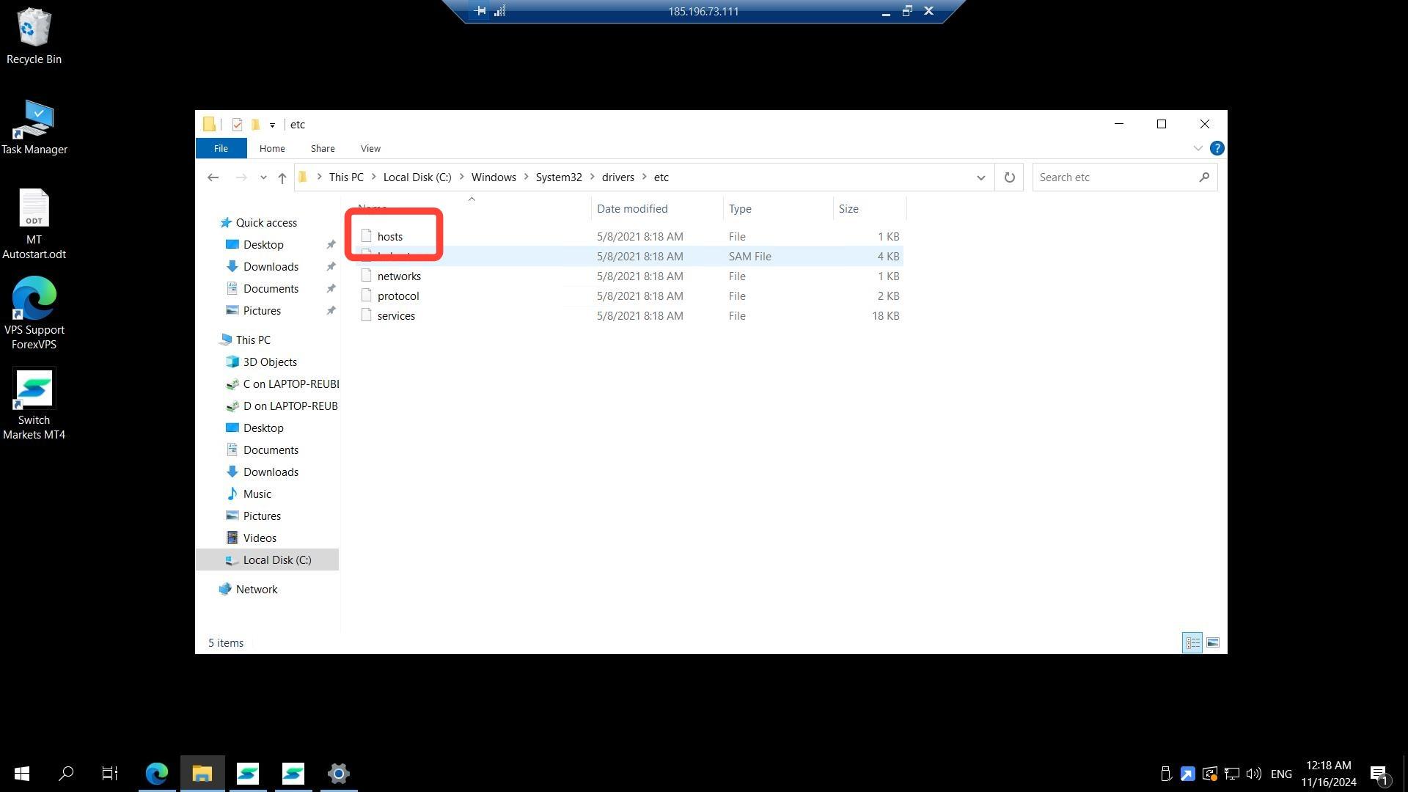Image resolution: width=1408 pixels, height=792 pixels.
Task: Click the chevron after System32 in breadcrumb
Action: [593, 177]
